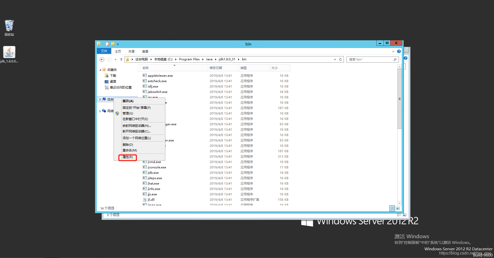Select Favorites (收藏夹) in navigation pane
494x258 pixels.
(109, 70)
